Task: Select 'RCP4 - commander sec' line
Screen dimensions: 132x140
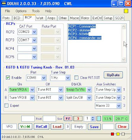Action: (85, 38)
